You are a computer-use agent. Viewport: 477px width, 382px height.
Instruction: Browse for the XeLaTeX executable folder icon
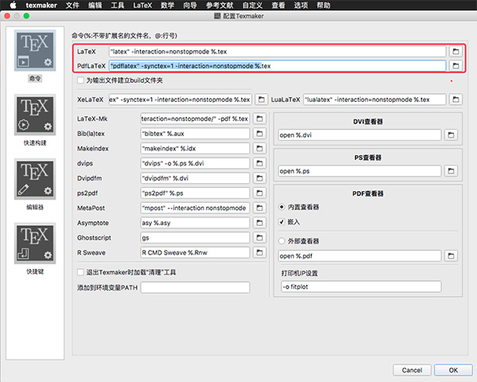tap(262, 99)
